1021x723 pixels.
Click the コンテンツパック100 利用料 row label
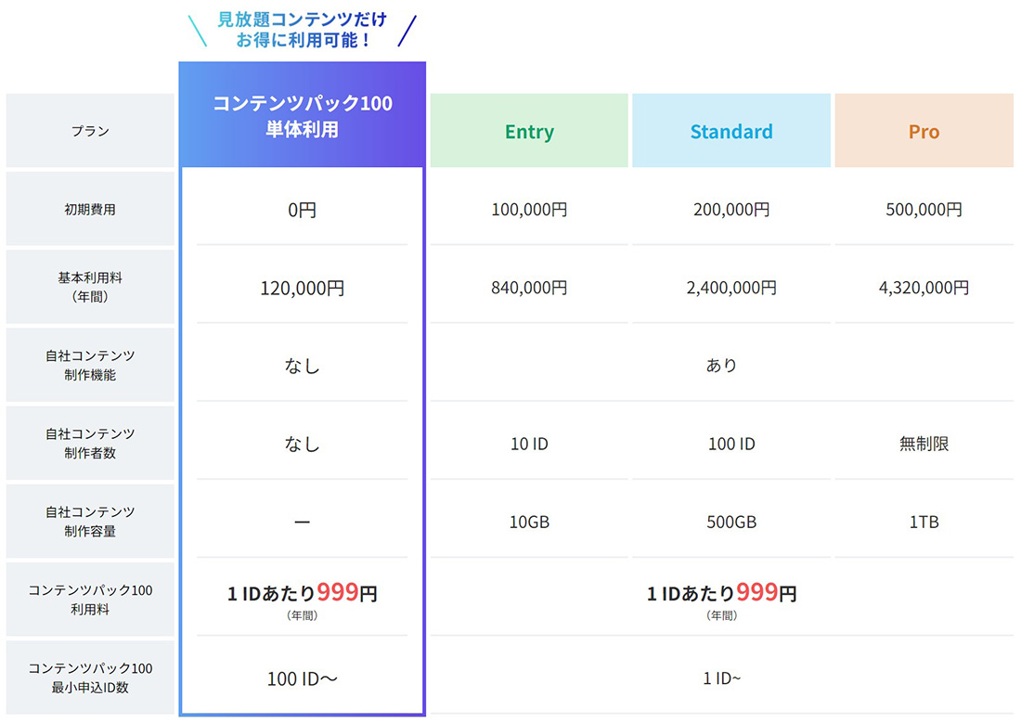(x=90, y=599)
